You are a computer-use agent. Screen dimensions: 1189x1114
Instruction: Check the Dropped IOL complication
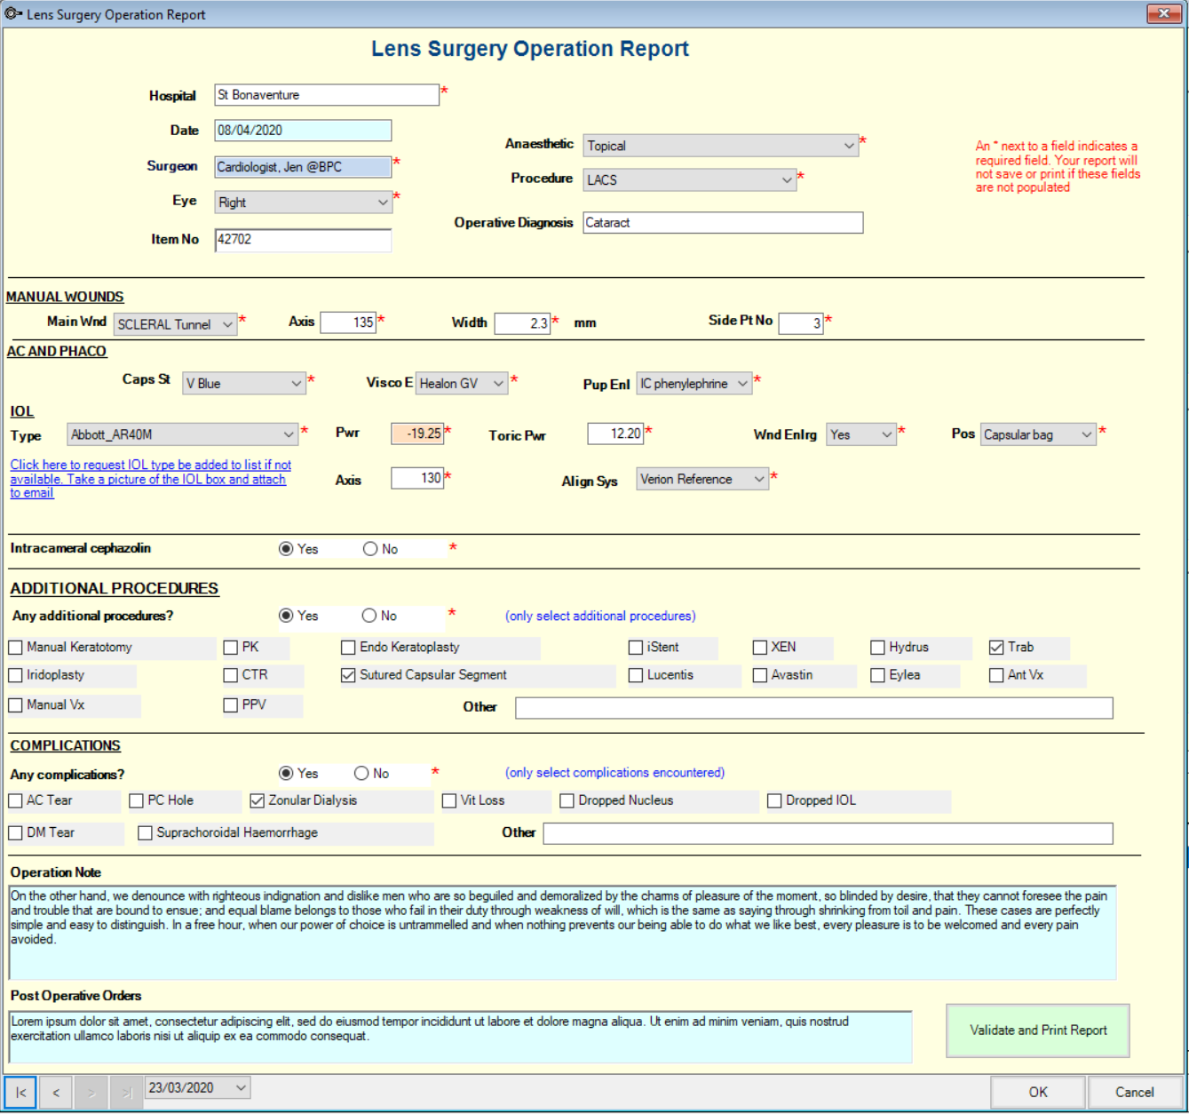coord(774,800)
